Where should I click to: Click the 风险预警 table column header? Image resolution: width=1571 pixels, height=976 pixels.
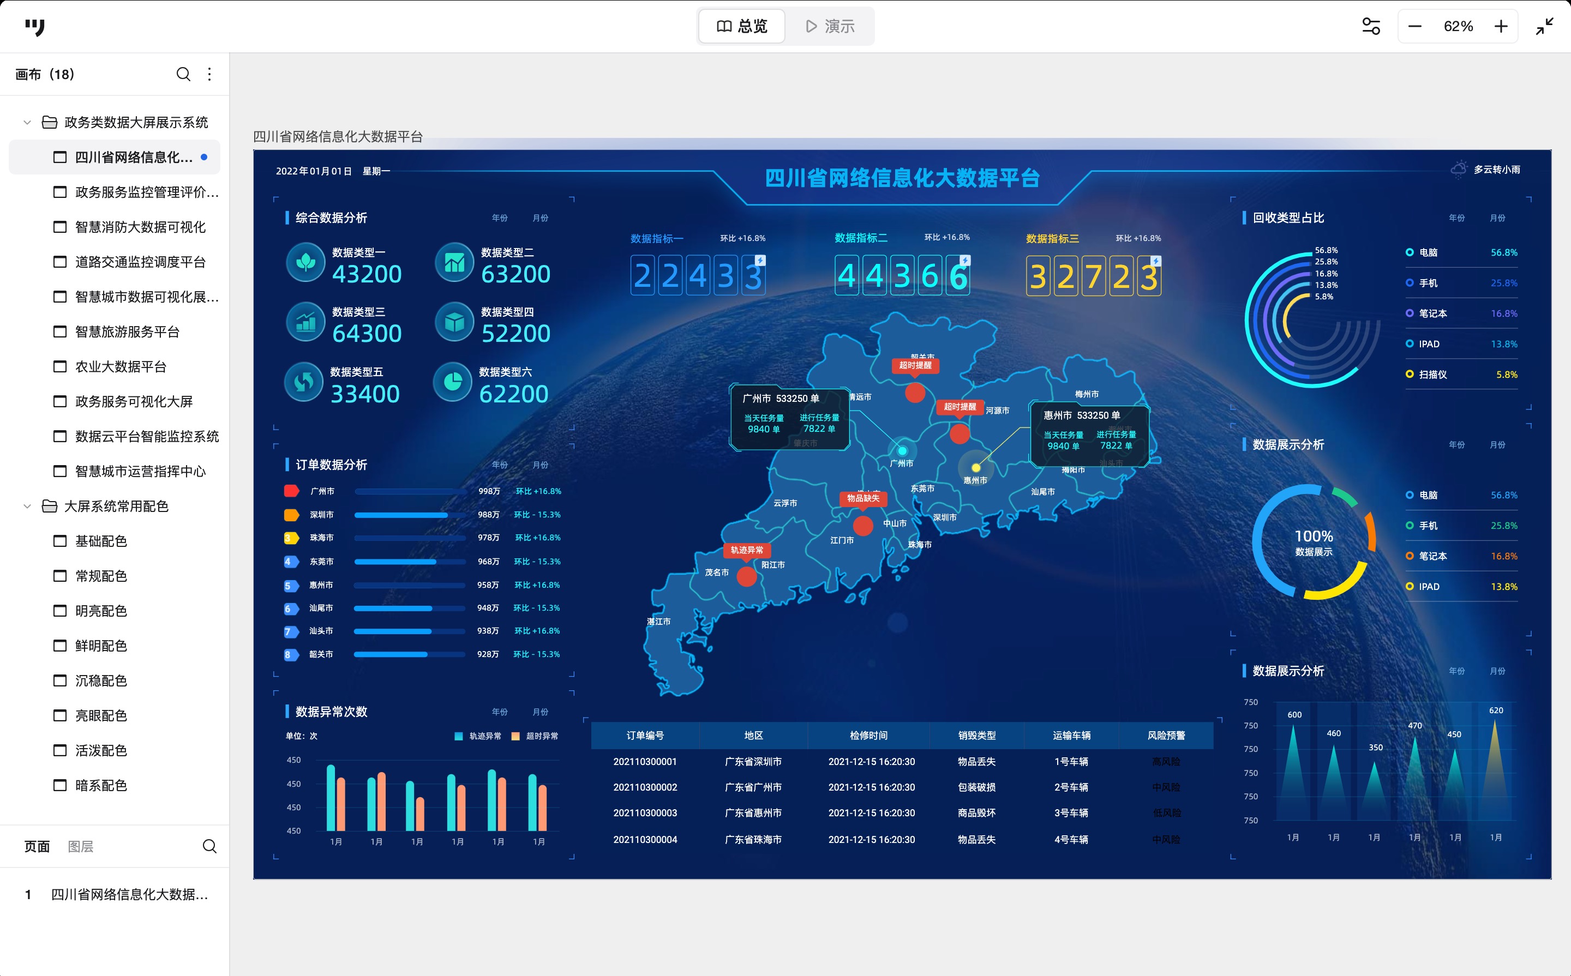(x=1166, y=735)
